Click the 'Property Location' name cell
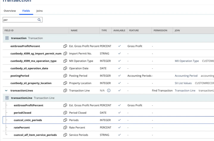 (x=80, y=83)
